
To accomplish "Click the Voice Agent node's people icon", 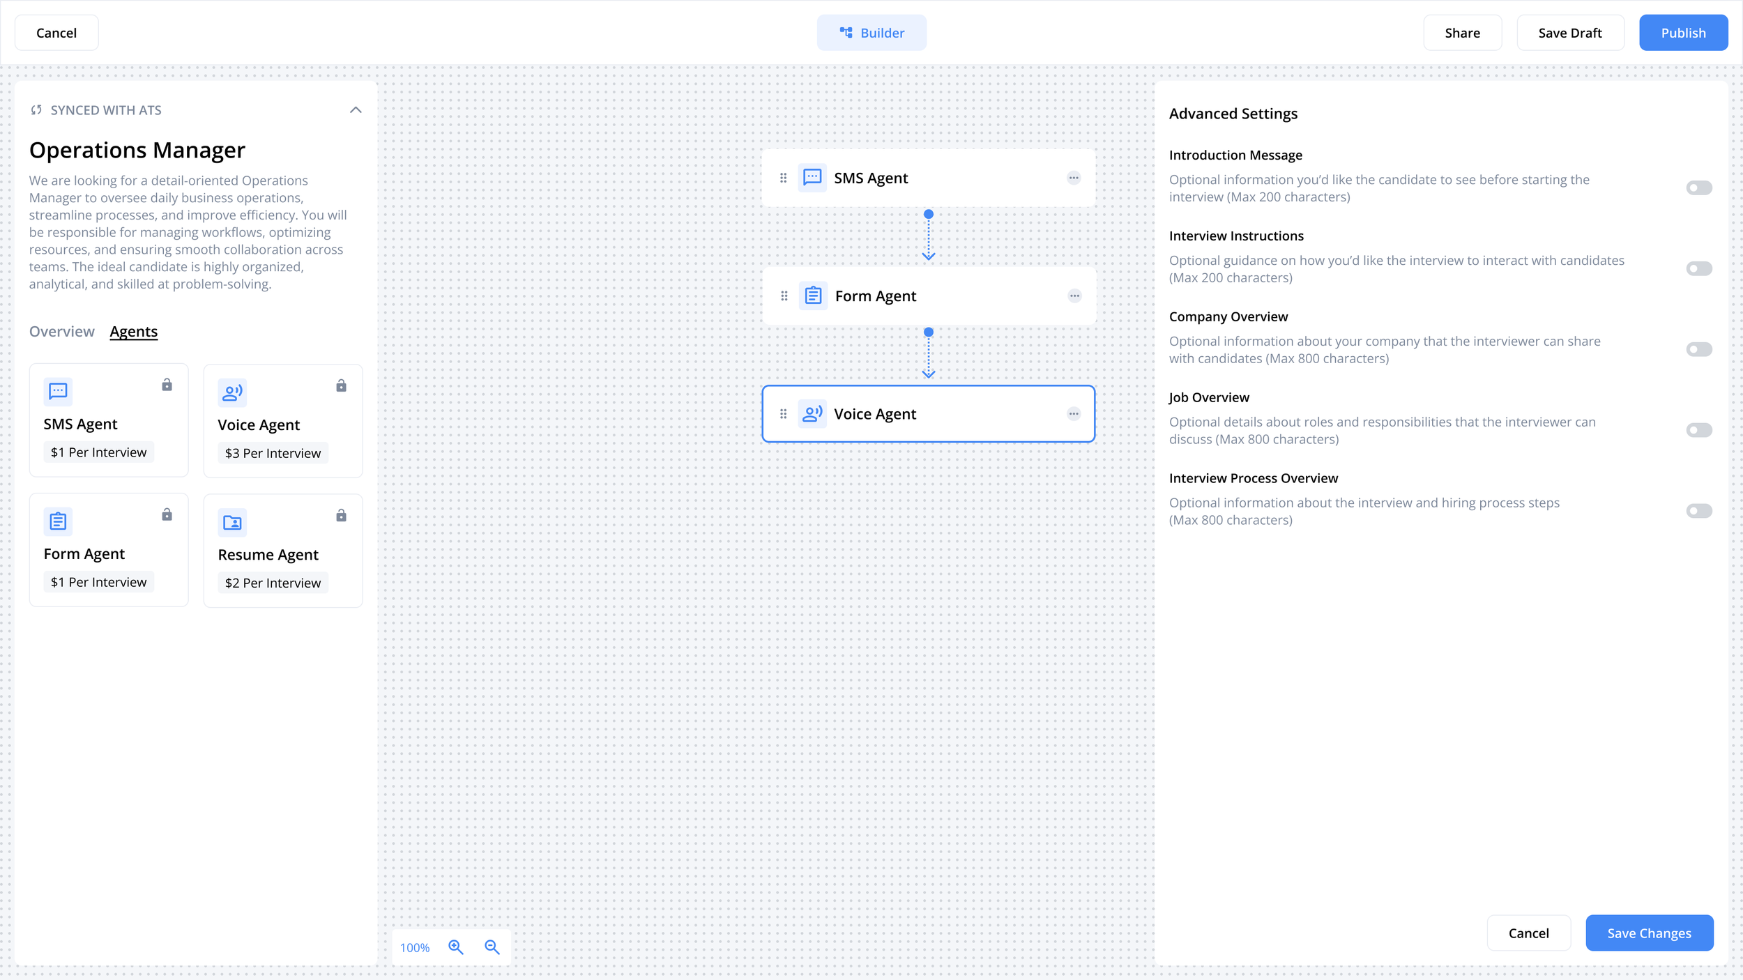I will tap(812, 413).
